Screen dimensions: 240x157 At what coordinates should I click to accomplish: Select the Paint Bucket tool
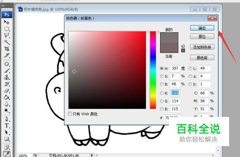[7, 97]
